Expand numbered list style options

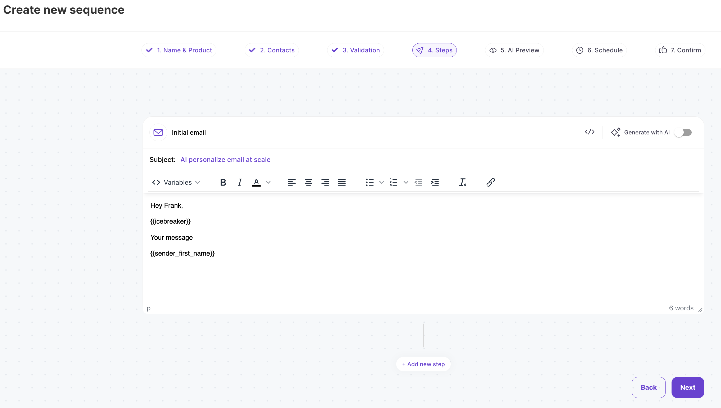pyautogui.click(x=406, y=182)
